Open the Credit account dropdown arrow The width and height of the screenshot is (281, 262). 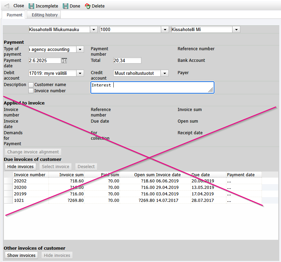pyautogui.click(x=165, y=73)
